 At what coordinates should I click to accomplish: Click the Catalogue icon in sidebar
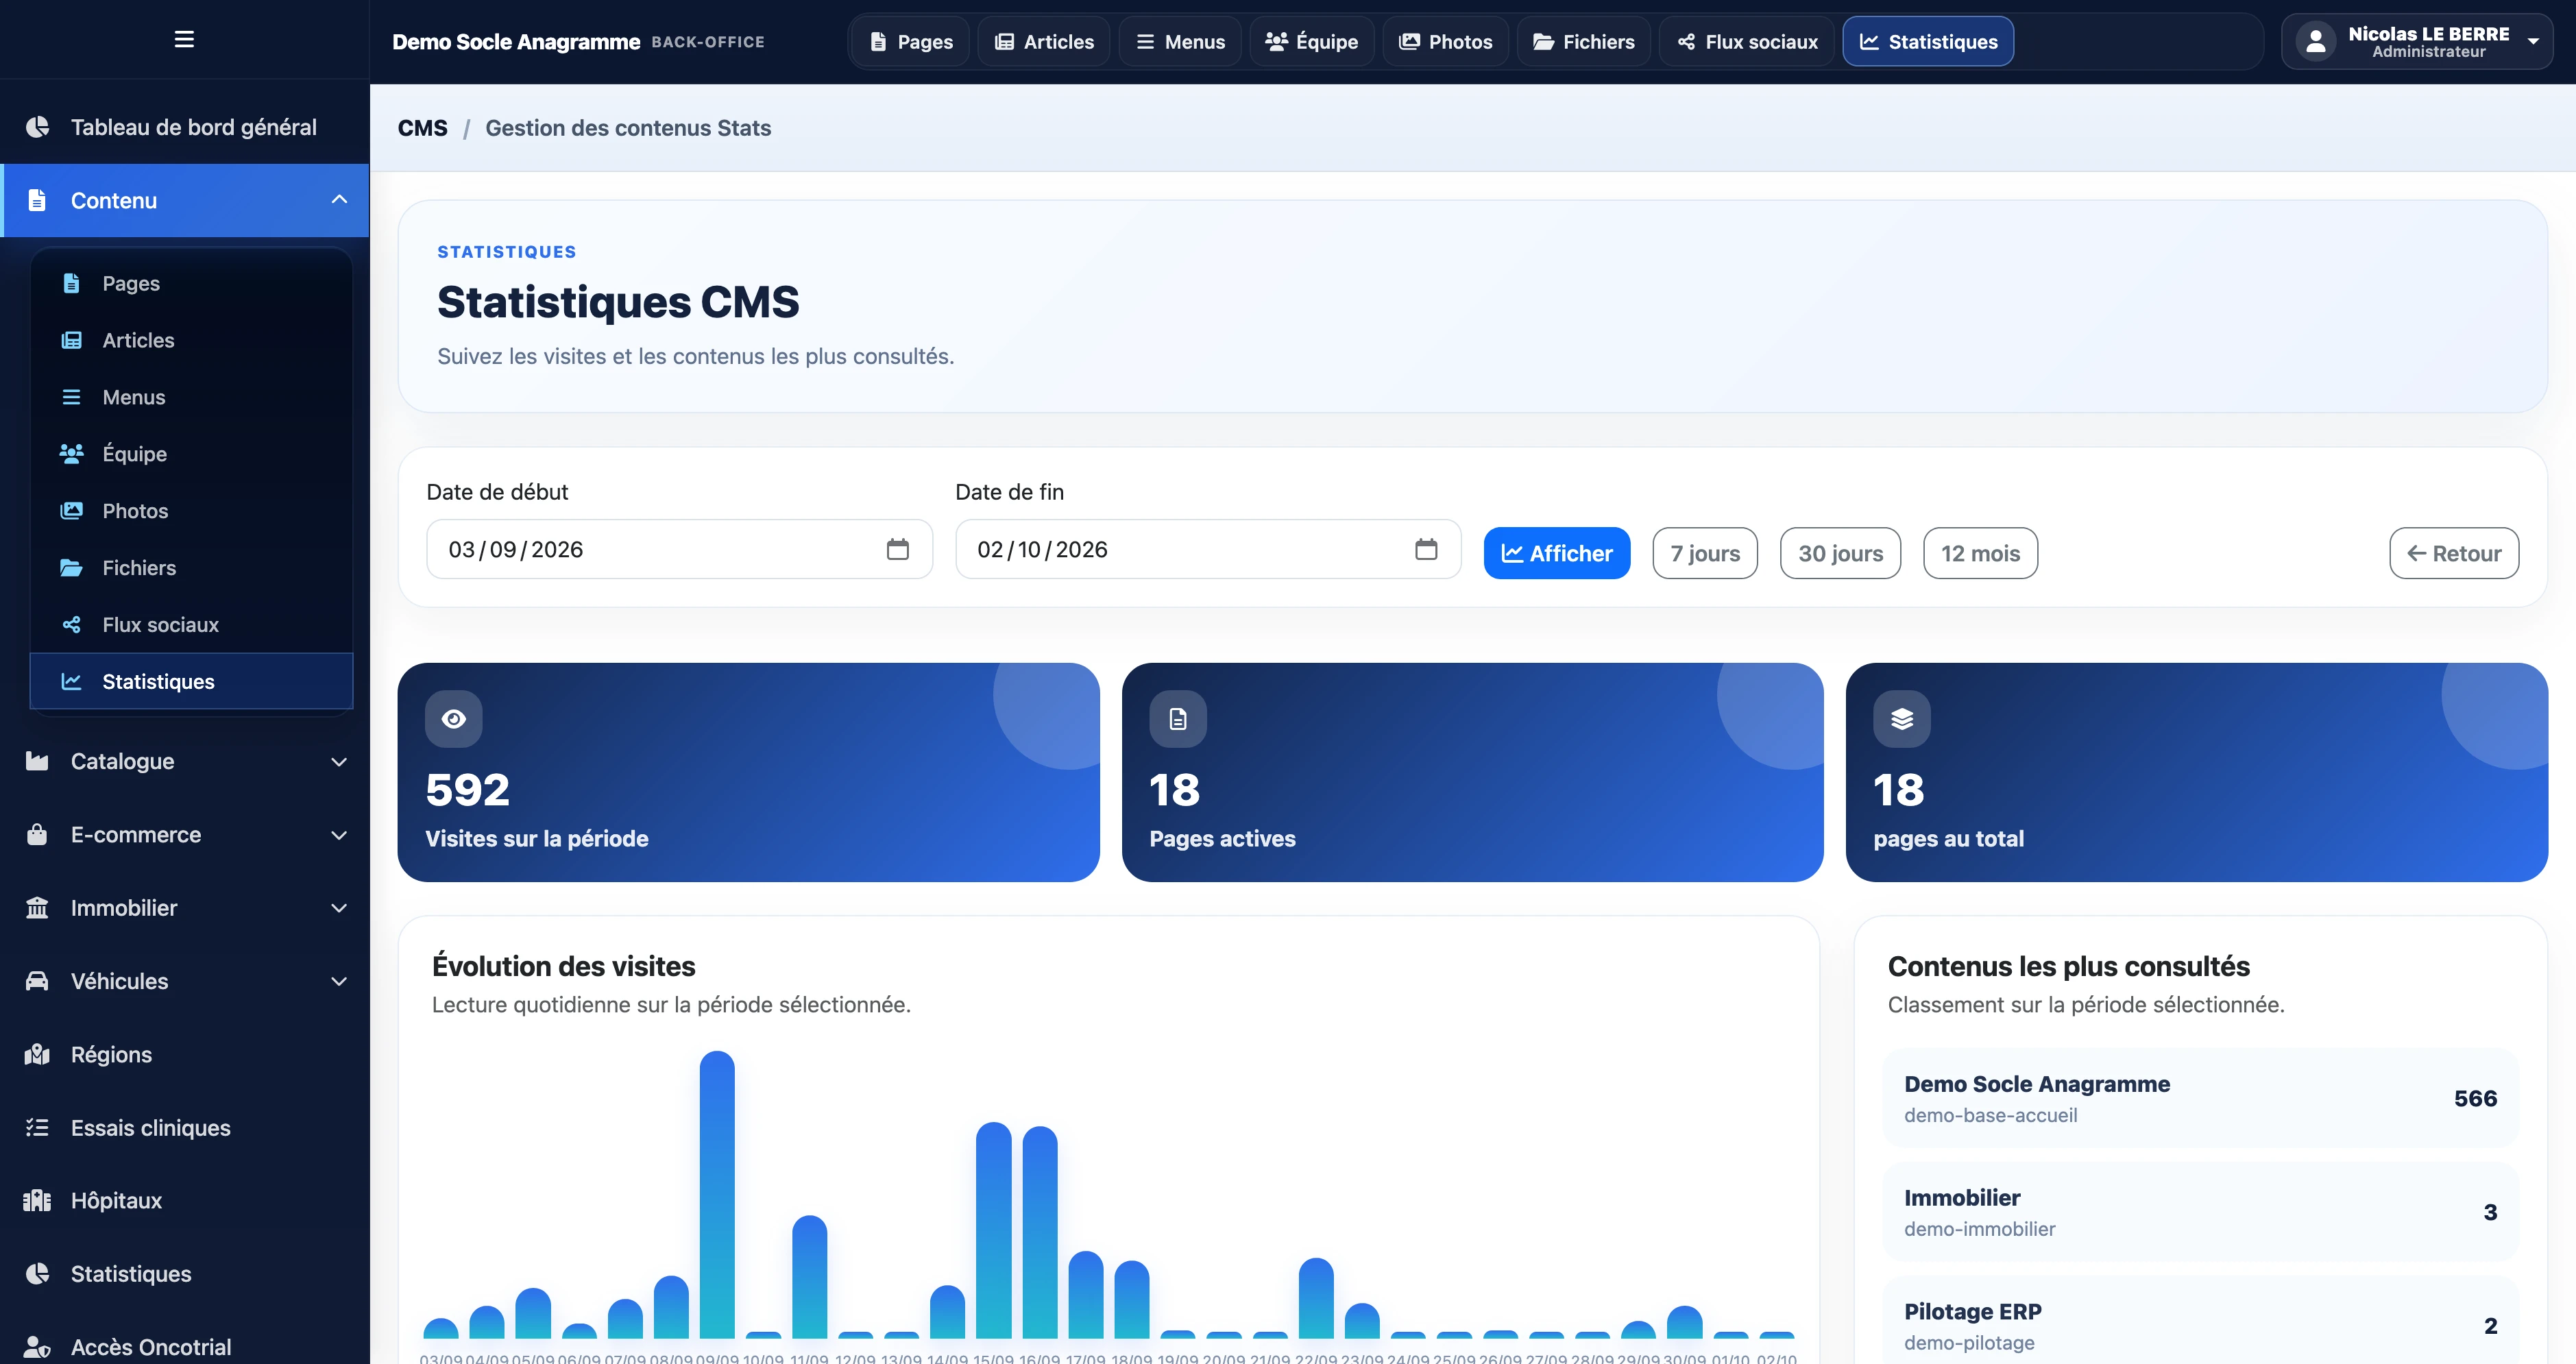[x=37, y=761]
